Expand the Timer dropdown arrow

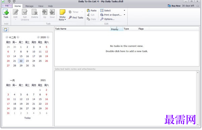[82, 12]
